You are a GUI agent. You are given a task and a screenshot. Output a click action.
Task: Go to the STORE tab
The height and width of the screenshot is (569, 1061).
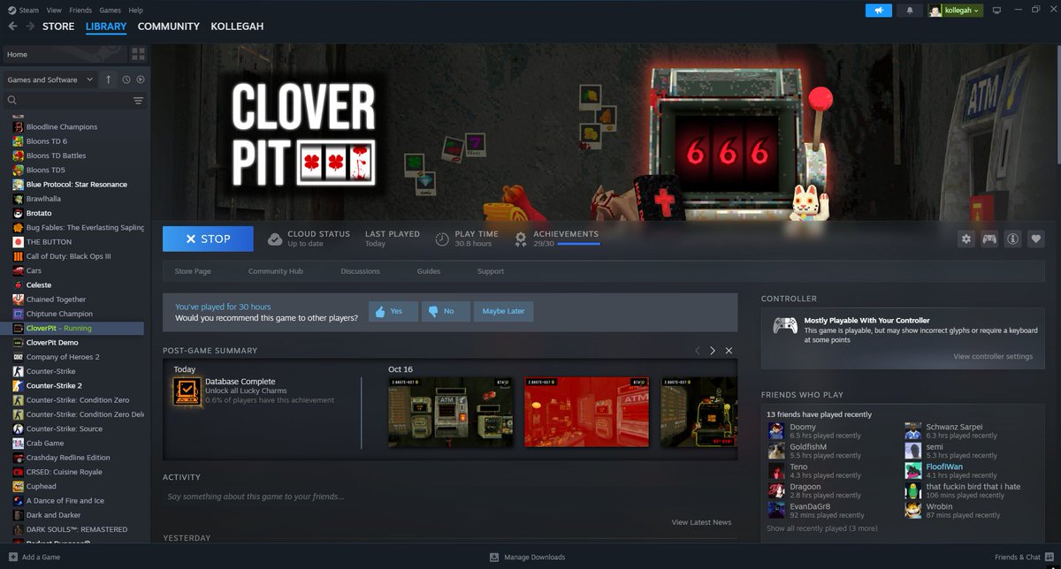58,27
